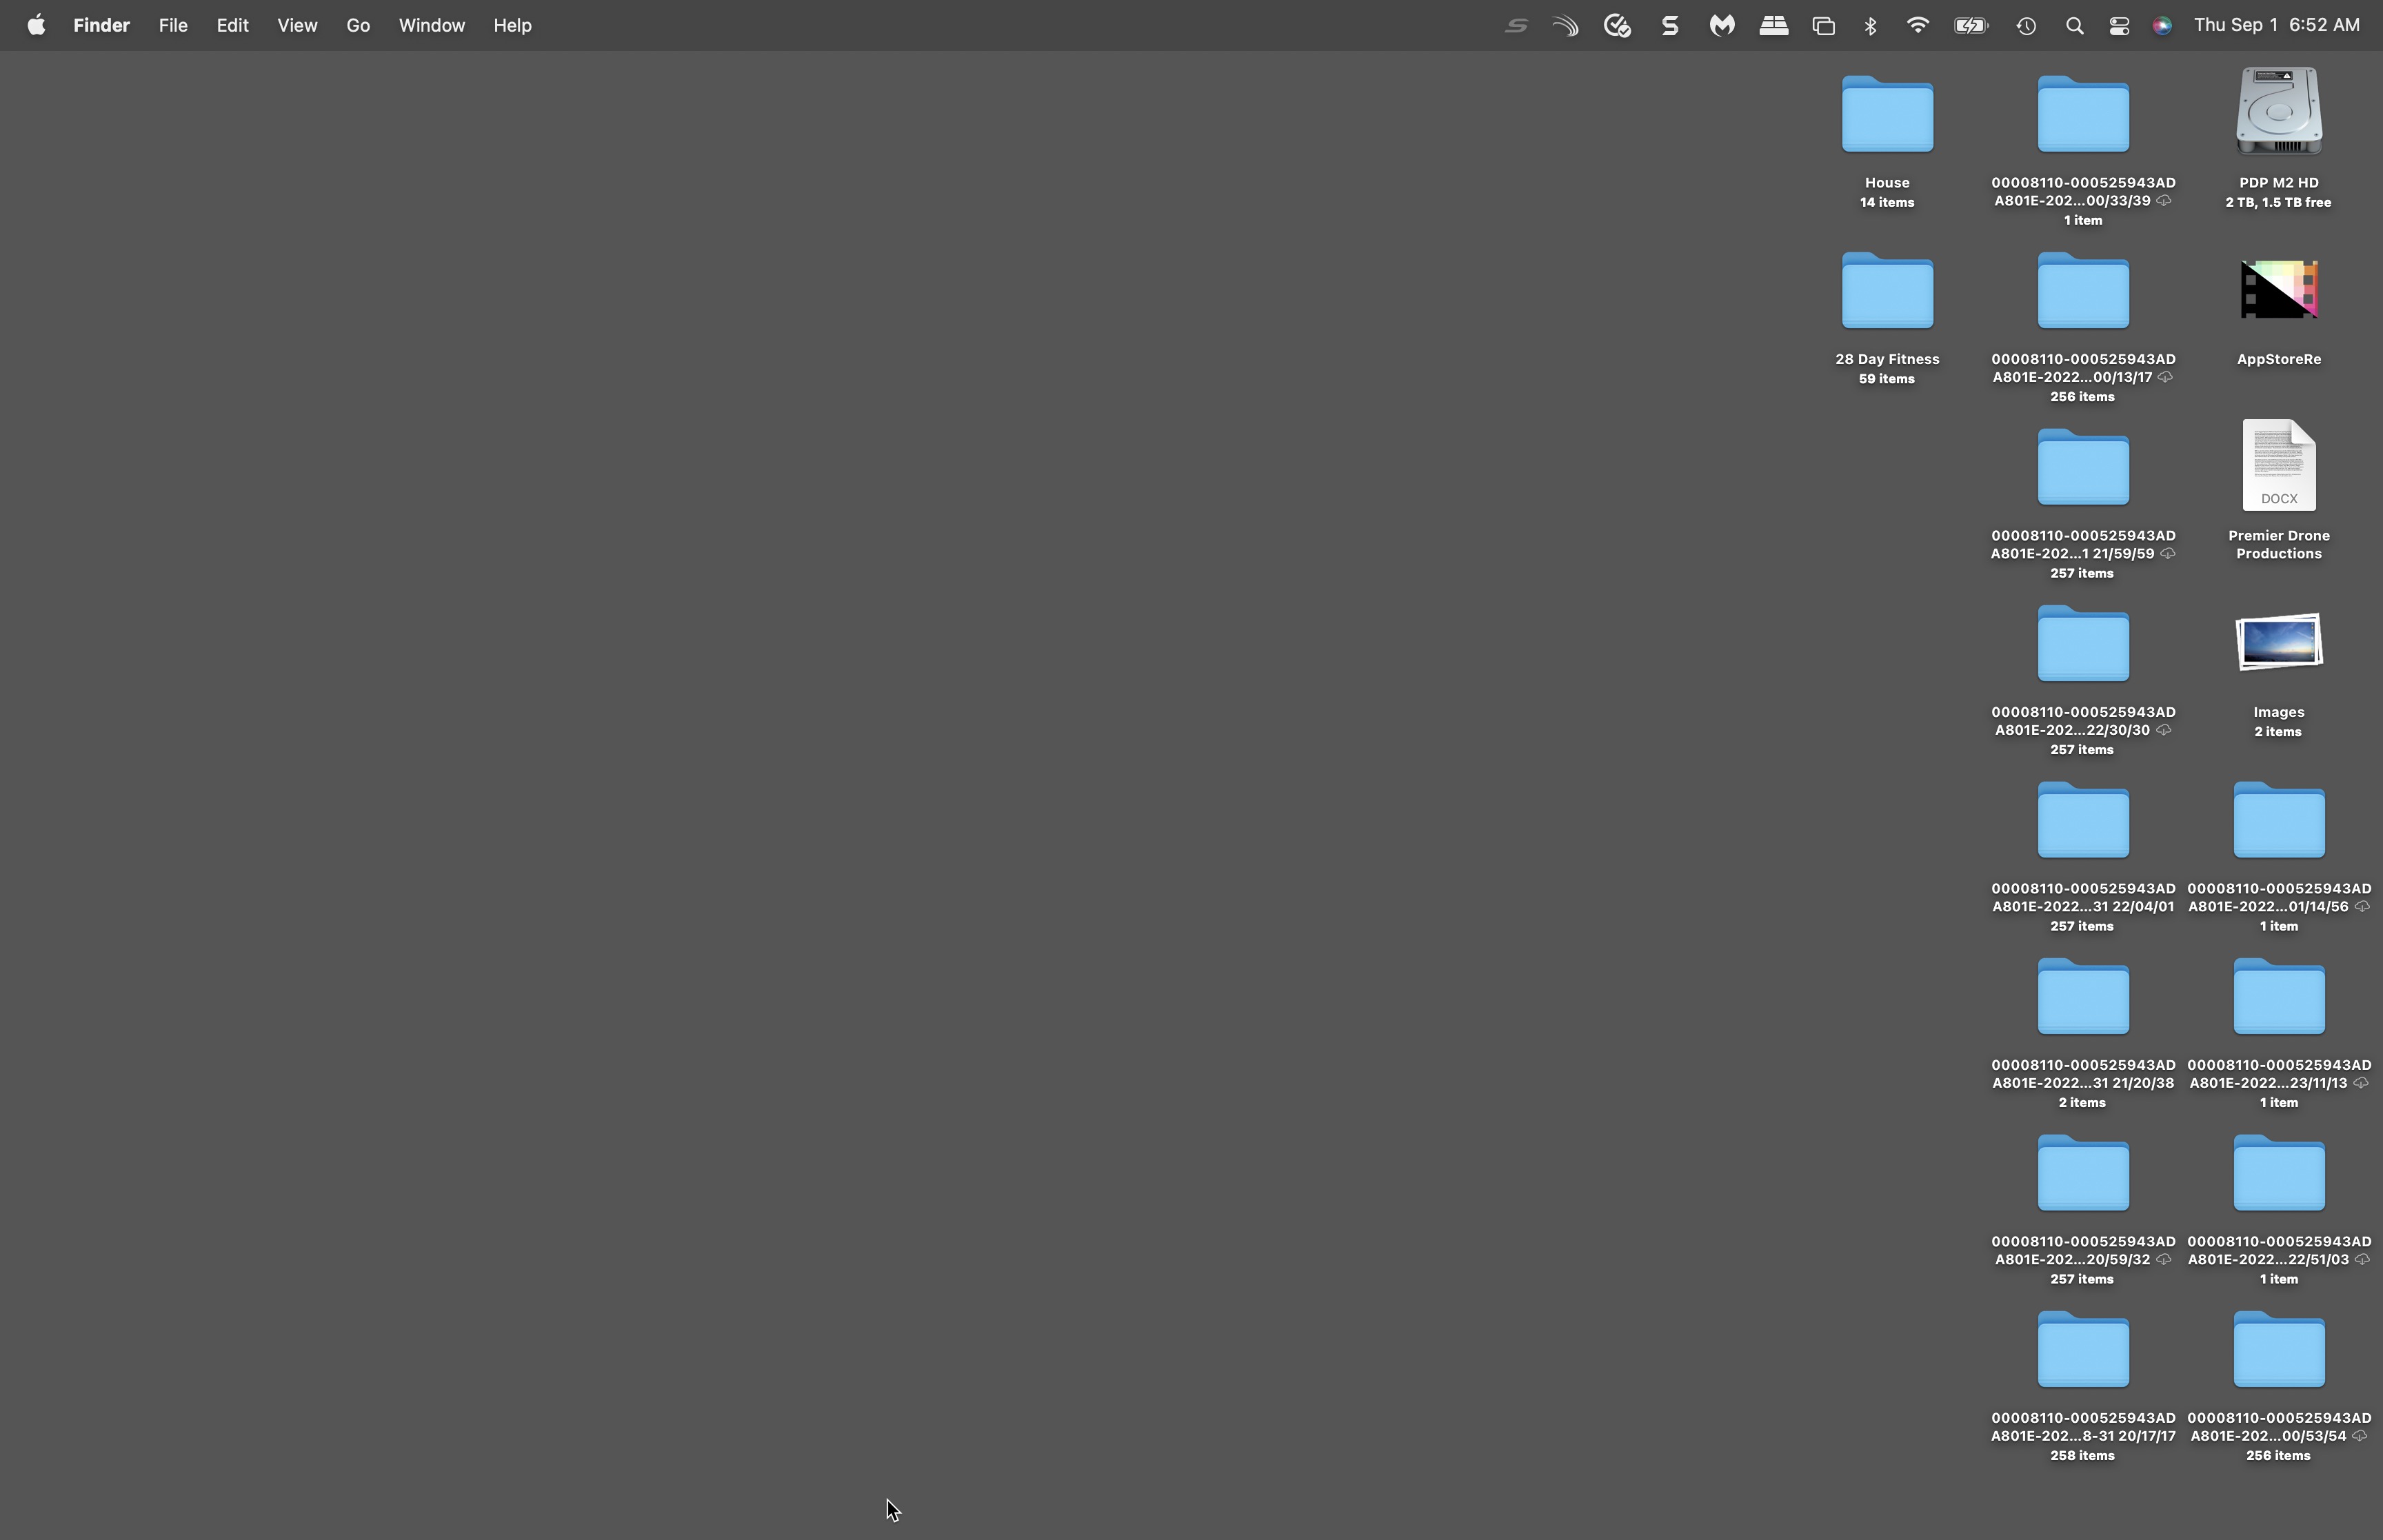Click the Time Machine status icon
Screen dimensions: 2383x1540
[2026, 26]
